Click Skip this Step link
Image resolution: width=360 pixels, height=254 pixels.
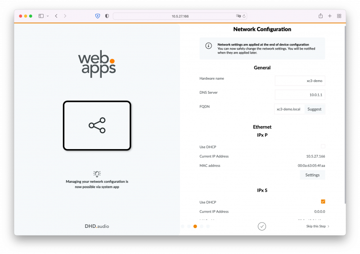(318, 226)
